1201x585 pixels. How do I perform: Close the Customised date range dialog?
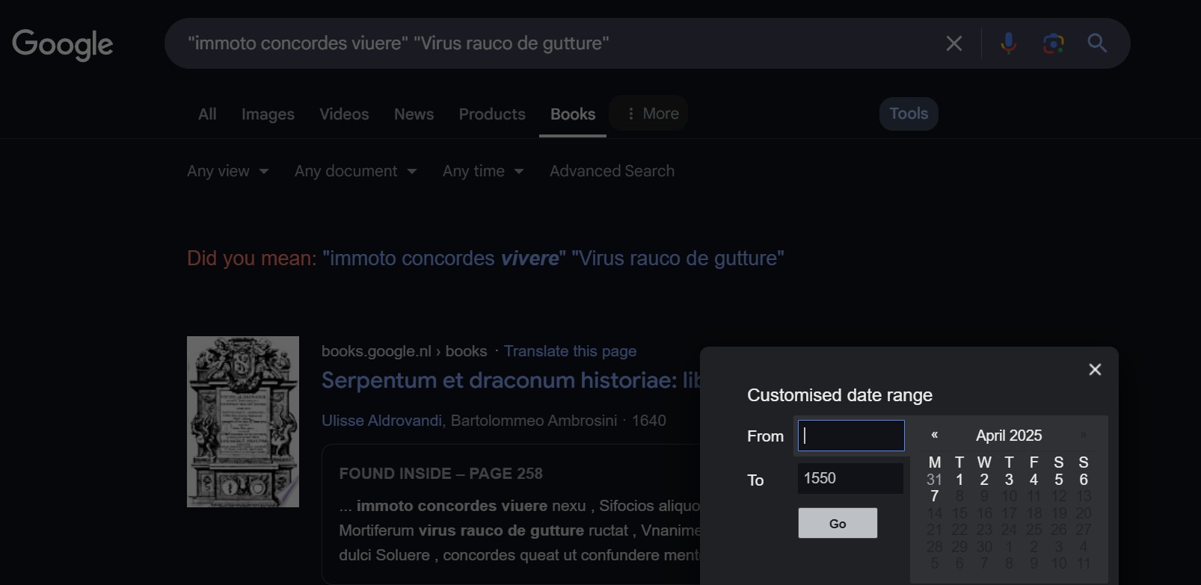click(1095, 370)
